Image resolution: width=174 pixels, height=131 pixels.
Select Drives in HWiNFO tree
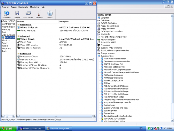click(x=5, y=43)
